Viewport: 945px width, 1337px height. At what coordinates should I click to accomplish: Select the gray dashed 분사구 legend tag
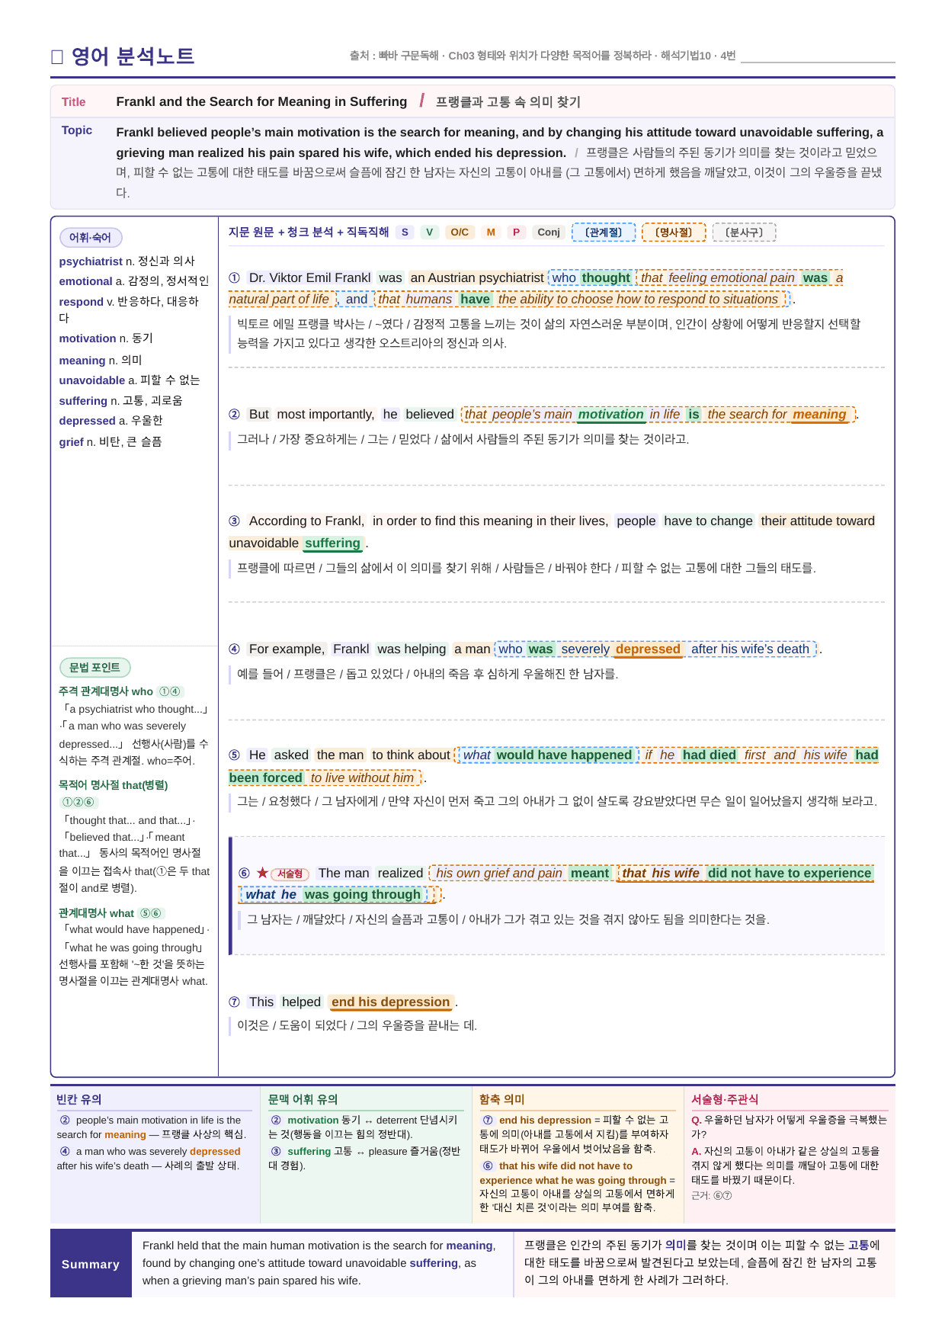[744, 232]
